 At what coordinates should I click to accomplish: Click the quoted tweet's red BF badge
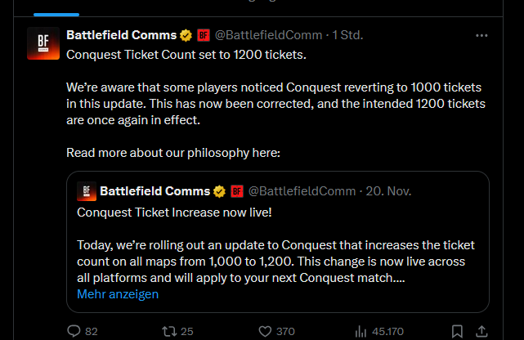click(237, 191)
